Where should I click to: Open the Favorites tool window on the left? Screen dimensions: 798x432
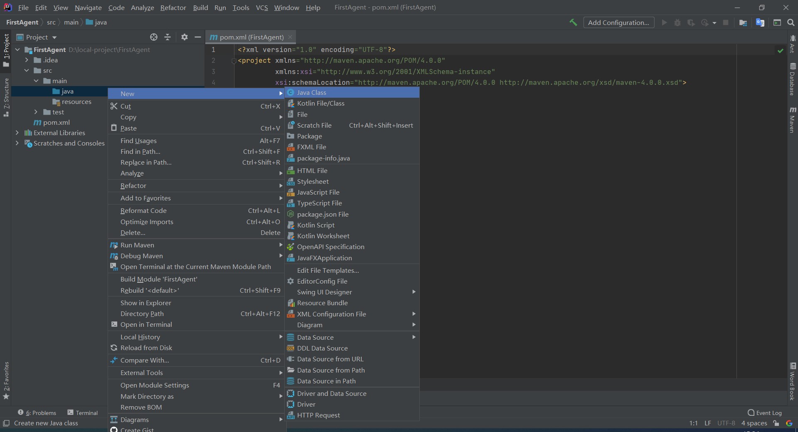click(6, 380)
